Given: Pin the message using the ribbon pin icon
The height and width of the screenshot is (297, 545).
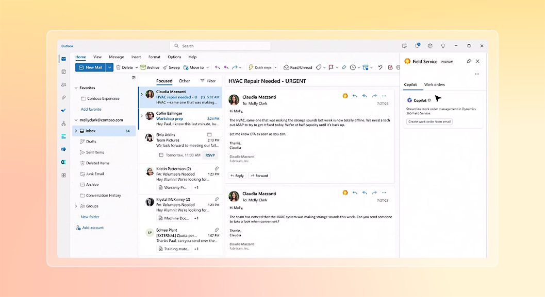Looking at the screenshot, I should (344, 67).
